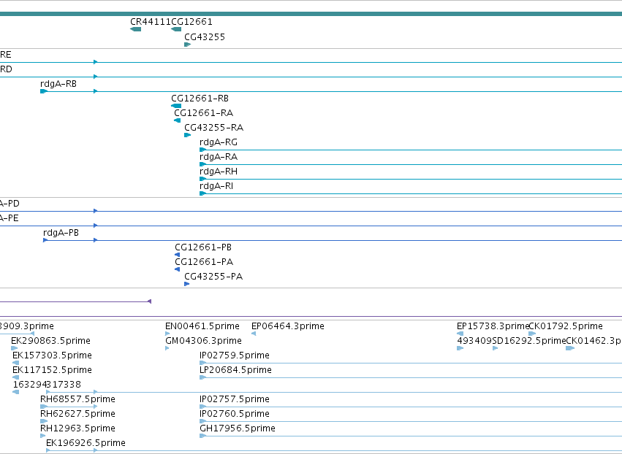
Task: Click the CG43255 gene label
Action: tap(205, 36)
